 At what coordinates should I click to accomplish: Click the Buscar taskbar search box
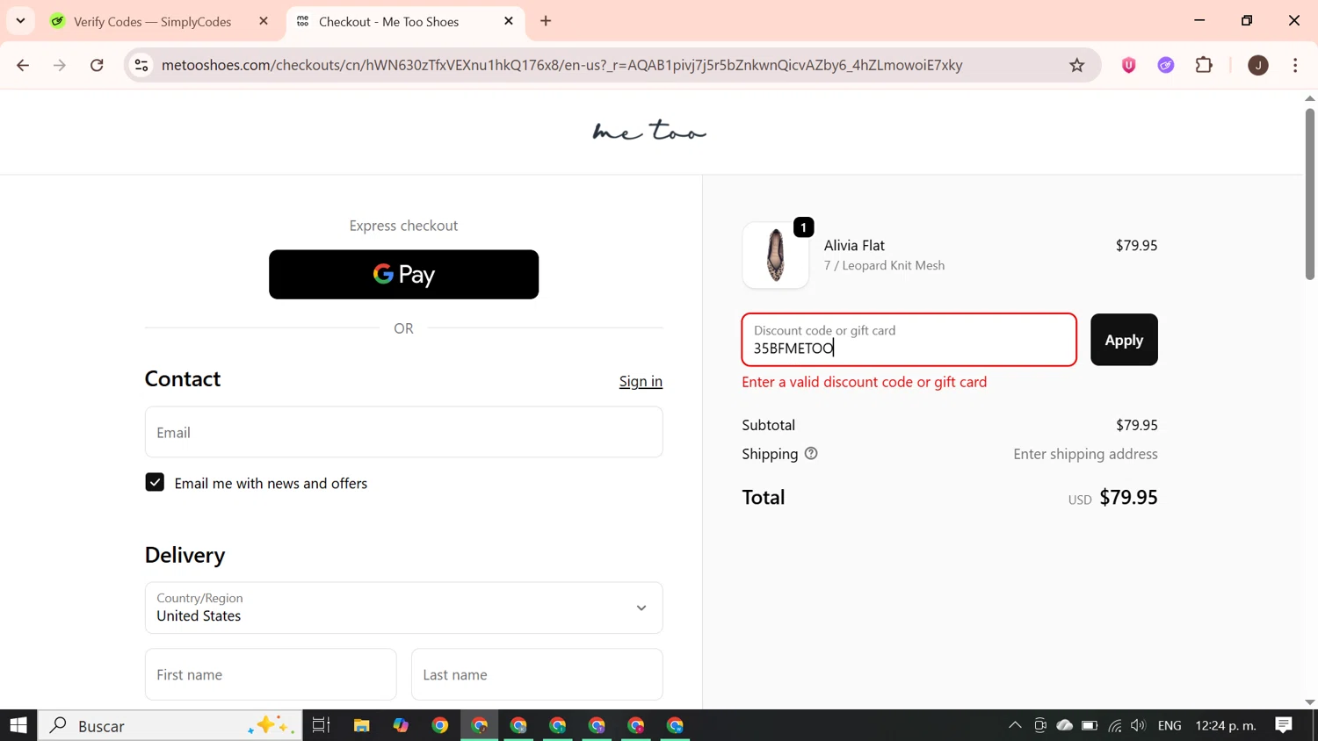[x=170, y=725]
